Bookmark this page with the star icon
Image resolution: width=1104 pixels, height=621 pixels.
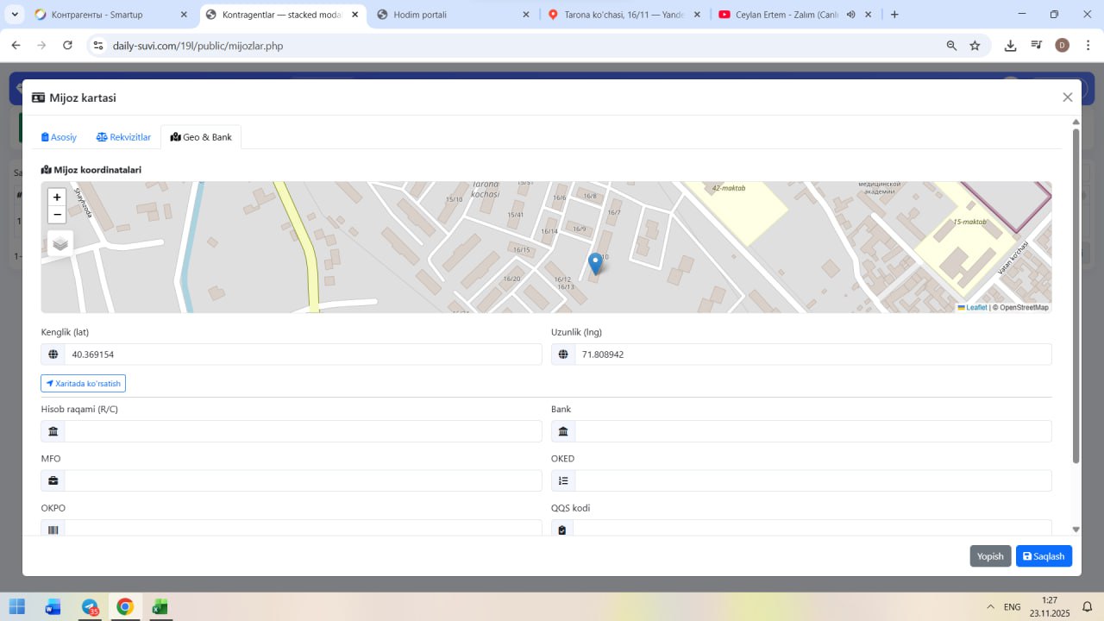click(x=975, y=46)
